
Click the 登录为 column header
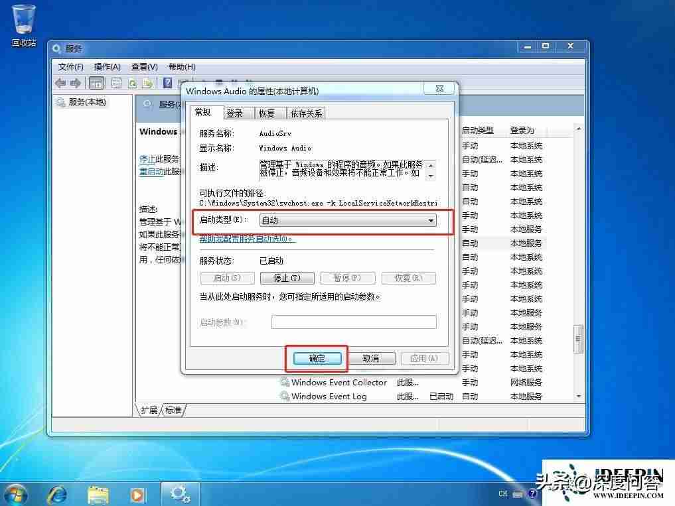[522, 131]
